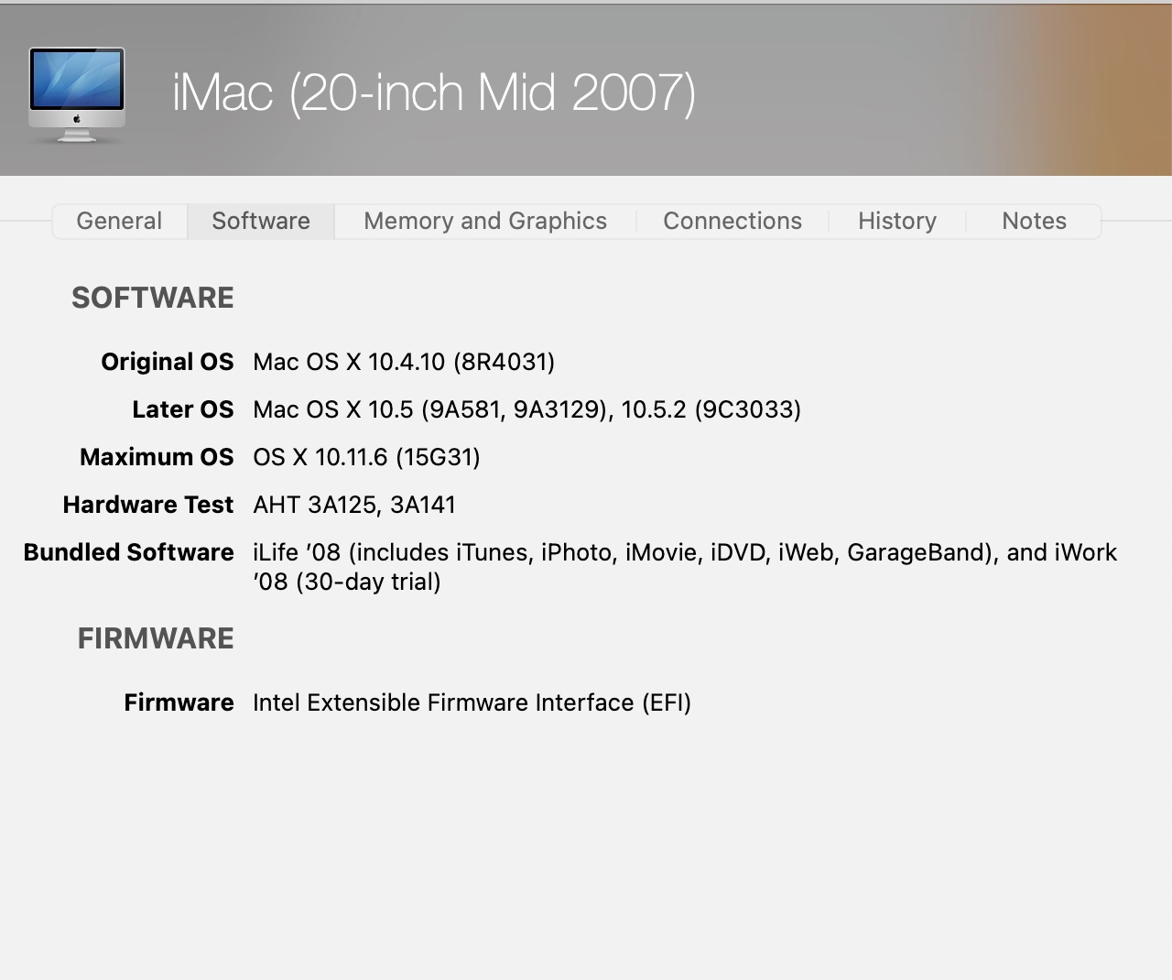
Task: Click the Firmware row label
Action: pyautogui.click(x=179, y=702)
